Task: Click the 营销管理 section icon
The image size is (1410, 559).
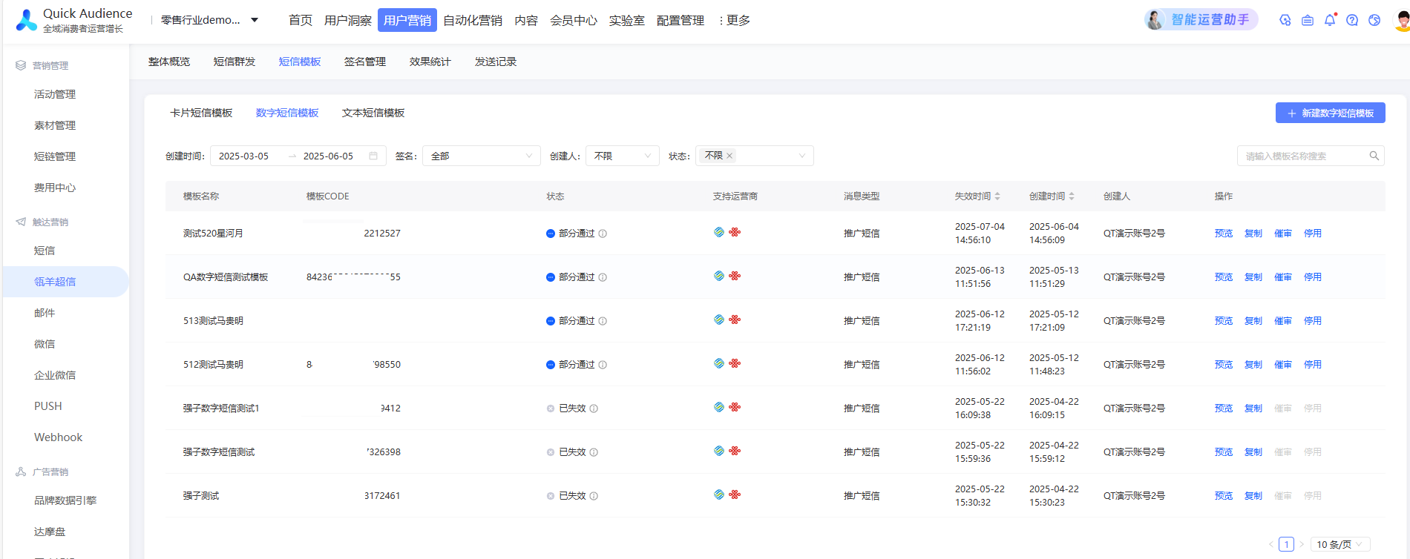Action: tap(21, 65)
